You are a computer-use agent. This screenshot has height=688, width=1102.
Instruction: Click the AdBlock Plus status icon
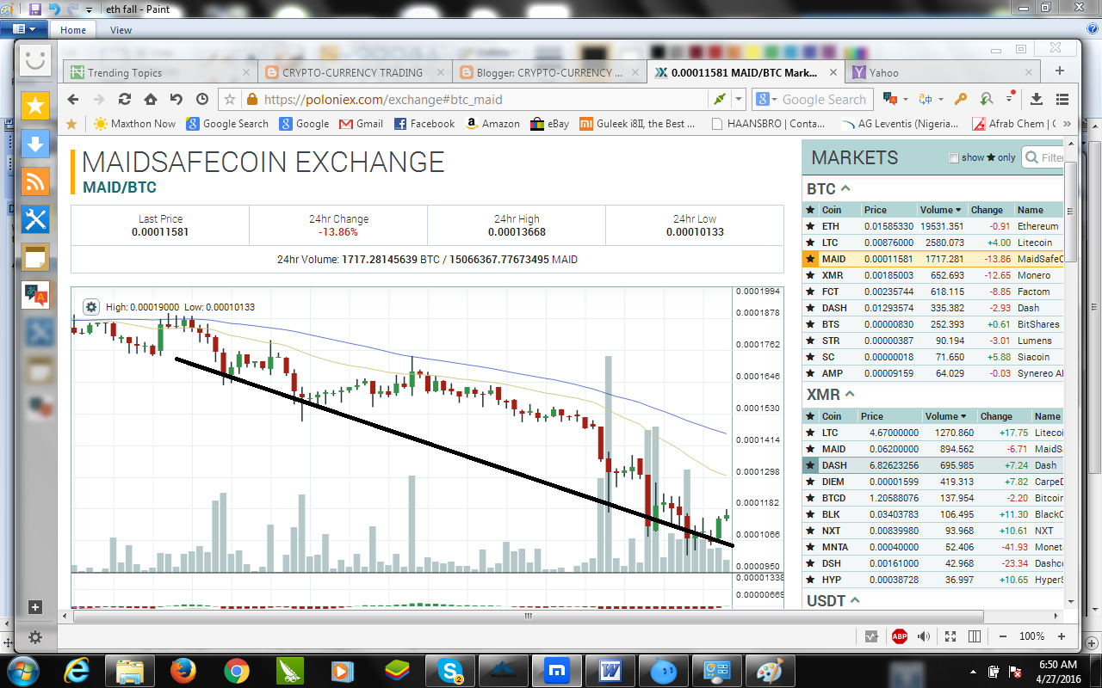899,636
